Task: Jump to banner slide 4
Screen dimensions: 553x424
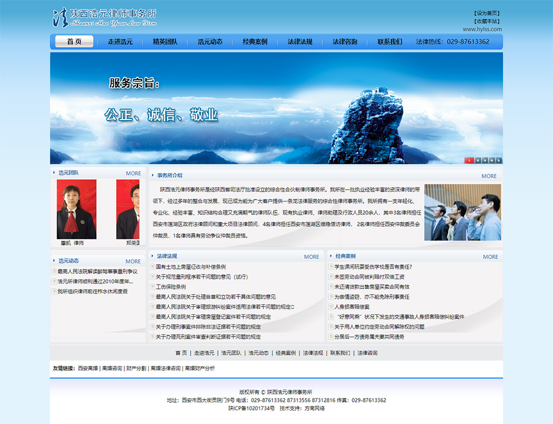Action: tap(492, 161)
